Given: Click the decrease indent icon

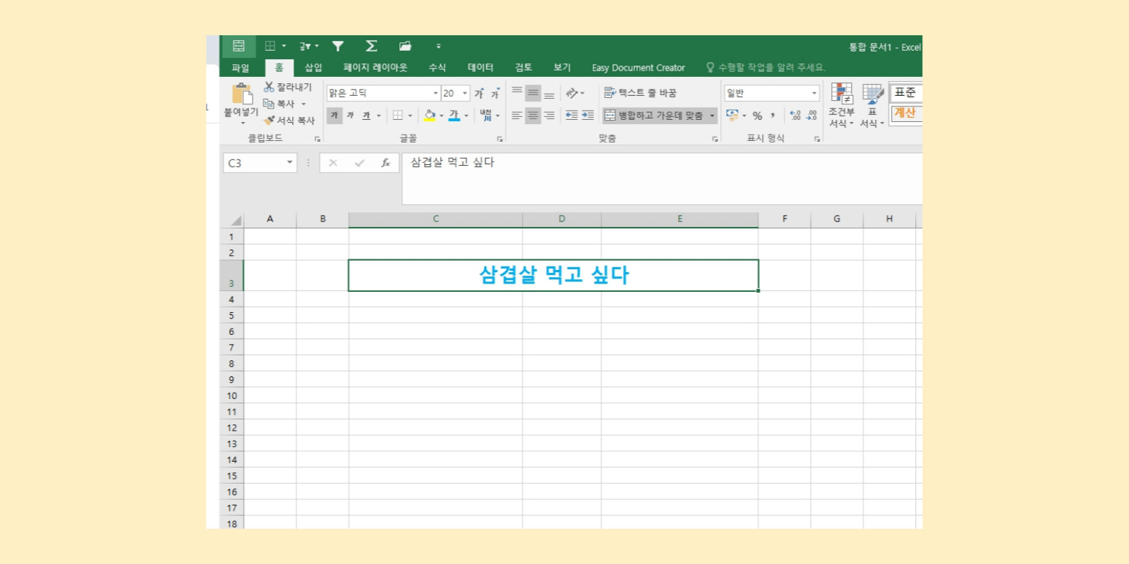Looking at the screenshot, I should (x=572, y=115).
